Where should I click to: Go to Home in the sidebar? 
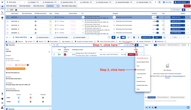click(2, 7)
